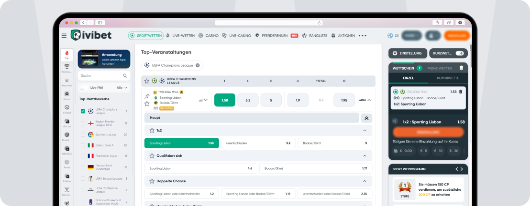Open language globe DE selector
Viewport: 530px width, 206px height.
tap(393, 35)
